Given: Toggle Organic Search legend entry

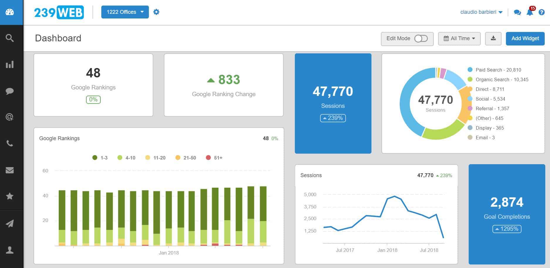Looking at the screenshot, I should (x=498, y=79).
